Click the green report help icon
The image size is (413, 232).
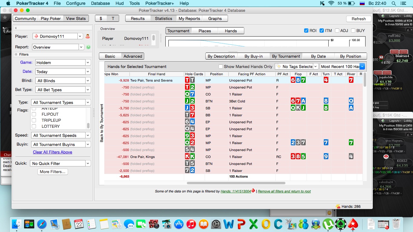click(x=88, y=47)
